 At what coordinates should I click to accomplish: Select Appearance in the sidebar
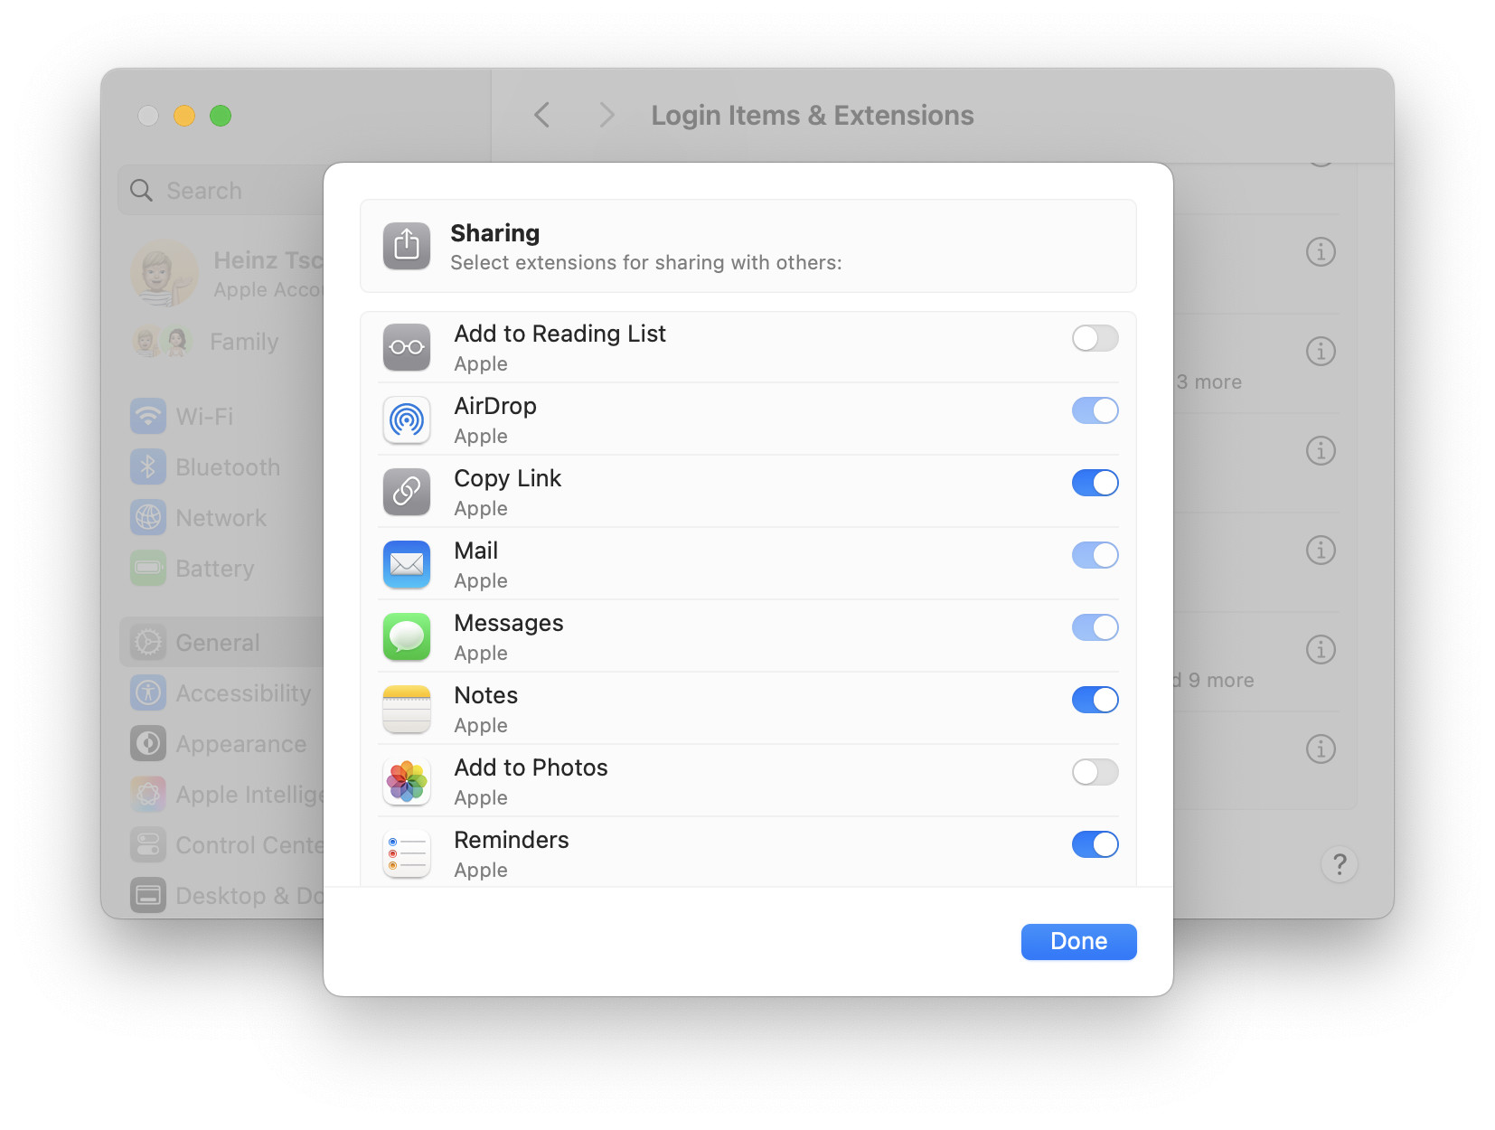221,743
